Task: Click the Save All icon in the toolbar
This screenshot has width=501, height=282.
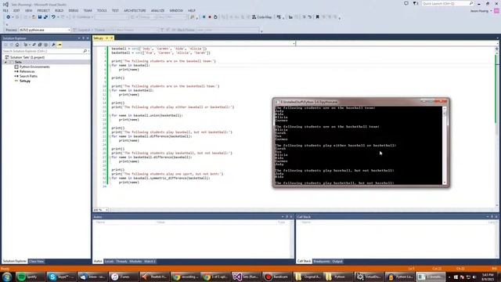Action: tap(45, 17)
